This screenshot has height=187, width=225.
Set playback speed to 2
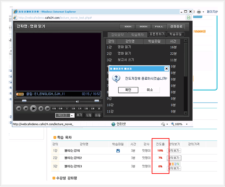point(99,109)
